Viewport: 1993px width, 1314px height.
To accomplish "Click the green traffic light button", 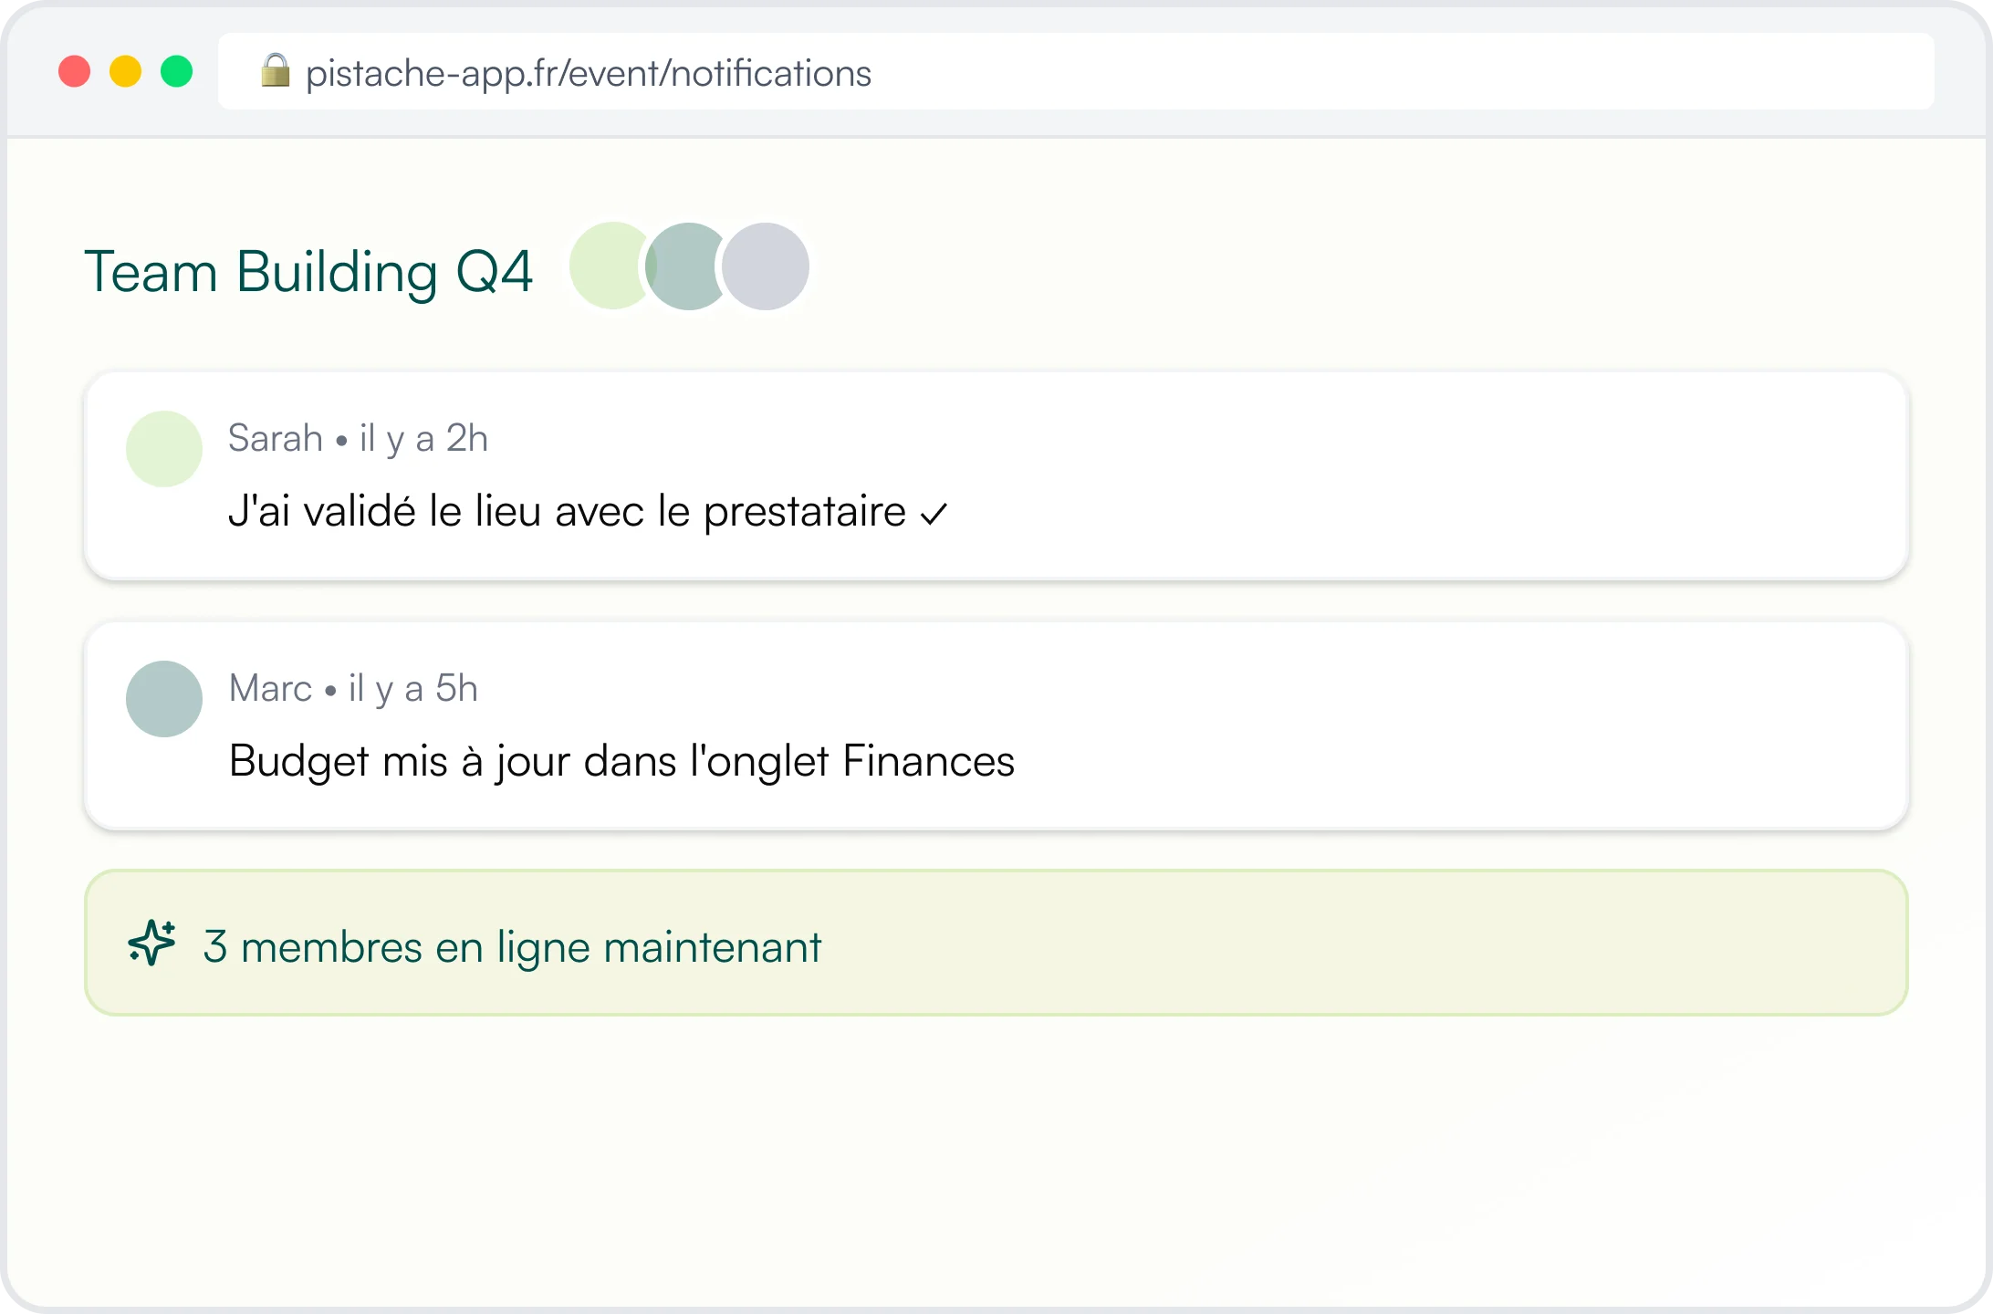I will pos(177,70).
